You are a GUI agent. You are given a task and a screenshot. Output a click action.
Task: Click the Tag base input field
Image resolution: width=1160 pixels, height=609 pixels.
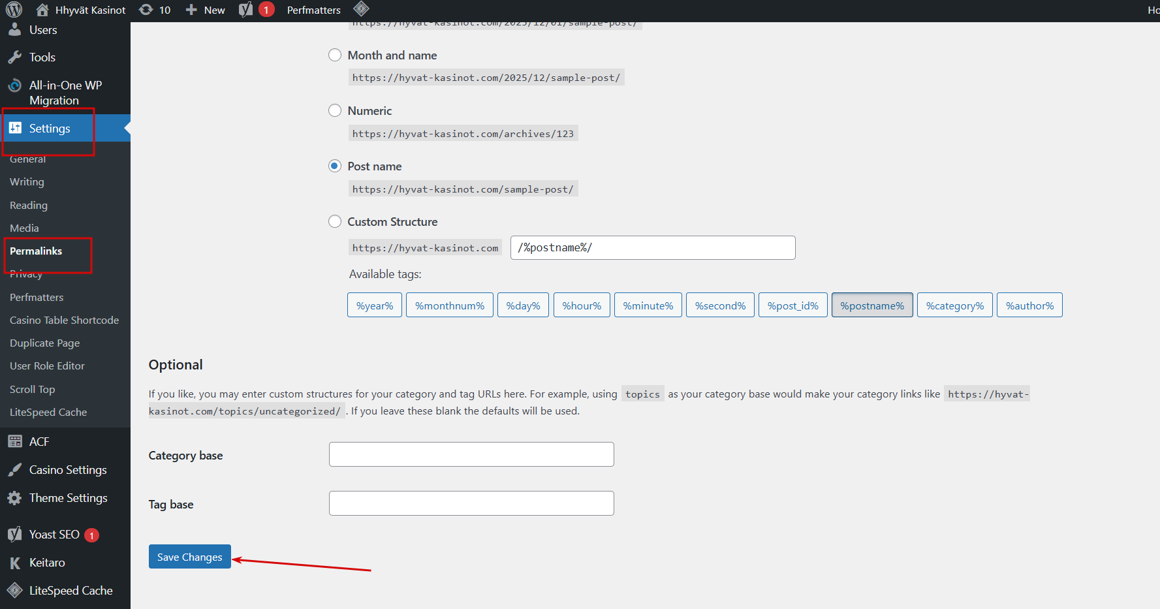point(471,503)
